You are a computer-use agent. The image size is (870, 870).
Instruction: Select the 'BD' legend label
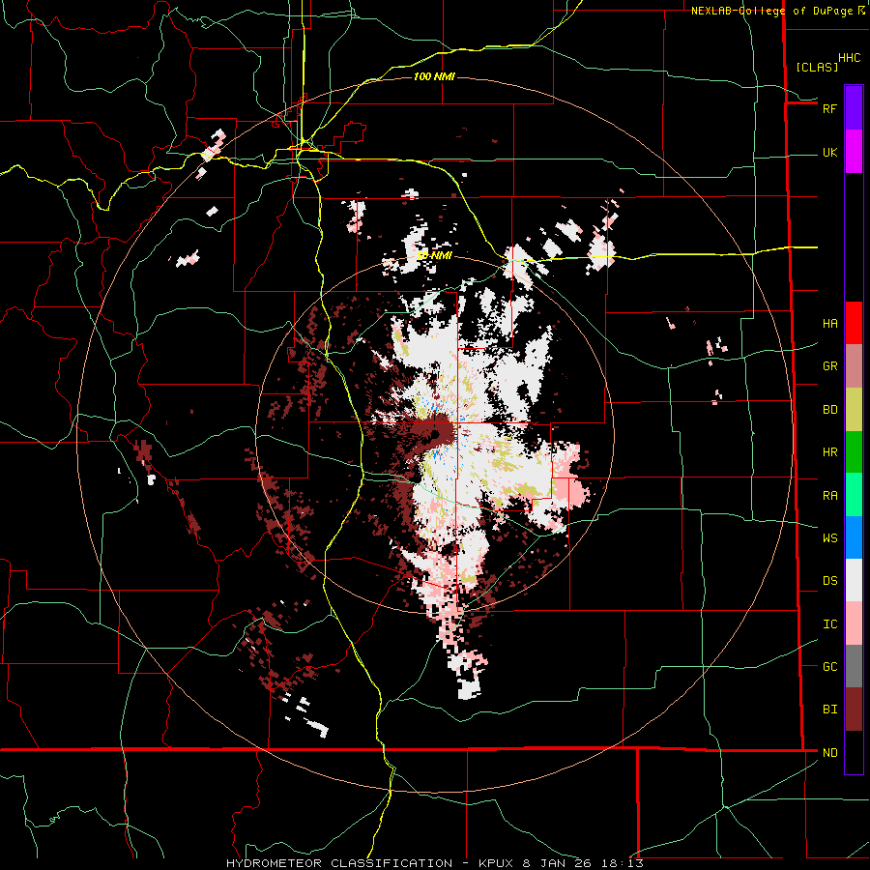(x=829, y=410)
